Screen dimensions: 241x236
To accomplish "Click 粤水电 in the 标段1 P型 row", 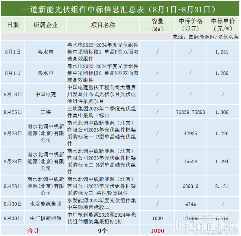I will (45, 52).
